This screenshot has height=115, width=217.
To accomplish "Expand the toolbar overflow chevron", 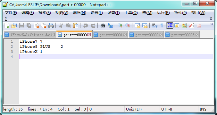I will pos(212,24).
